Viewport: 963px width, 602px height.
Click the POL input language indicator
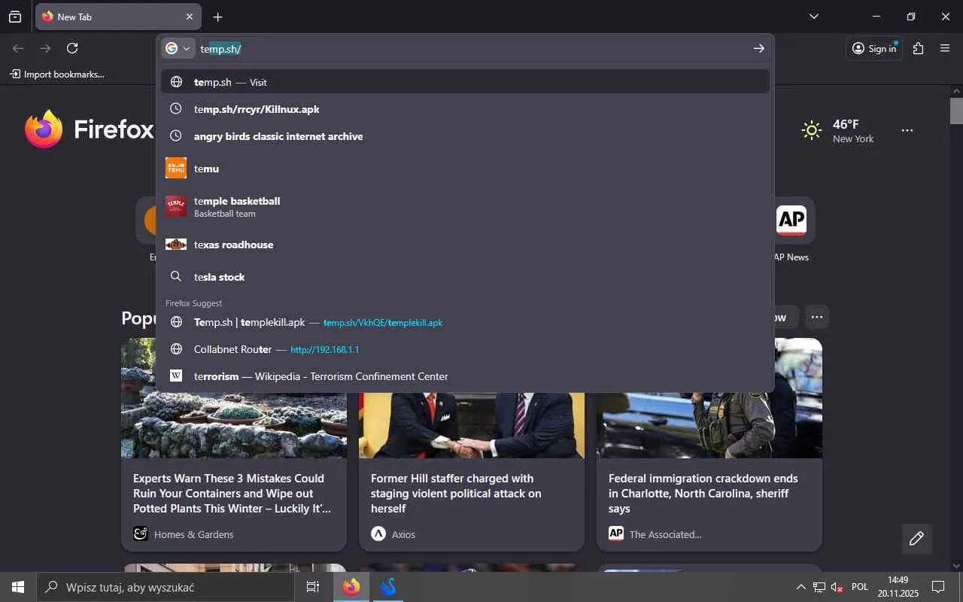[860, 587]
